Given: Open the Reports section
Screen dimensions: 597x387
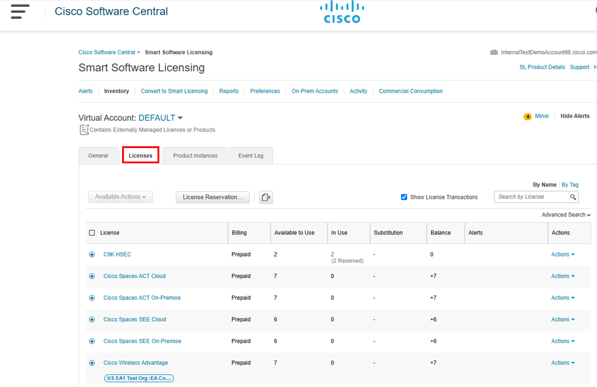Looking at the screenshot, I should (229, 91).
